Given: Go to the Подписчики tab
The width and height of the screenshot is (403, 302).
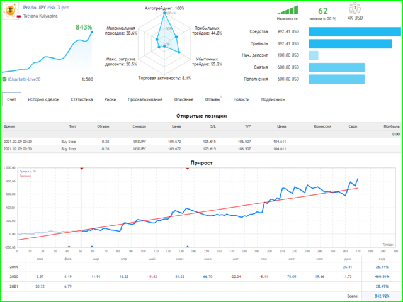Looking at the screenshot, I should (x=273, y=99).
